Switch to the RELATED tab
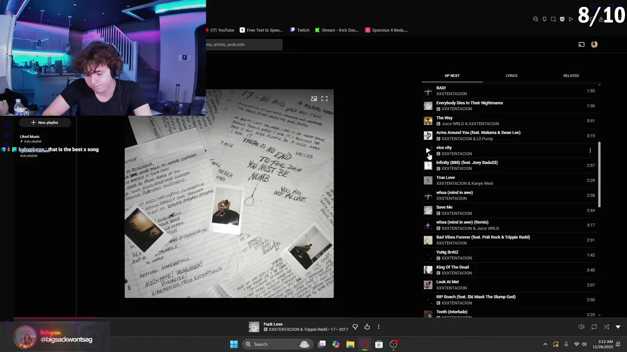The height and width of the screenshot is (352, 627). tap(571, 76)
